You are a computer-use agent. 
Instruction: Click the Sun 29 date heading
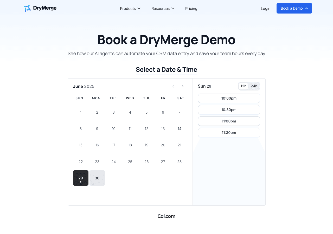[204, 86]
